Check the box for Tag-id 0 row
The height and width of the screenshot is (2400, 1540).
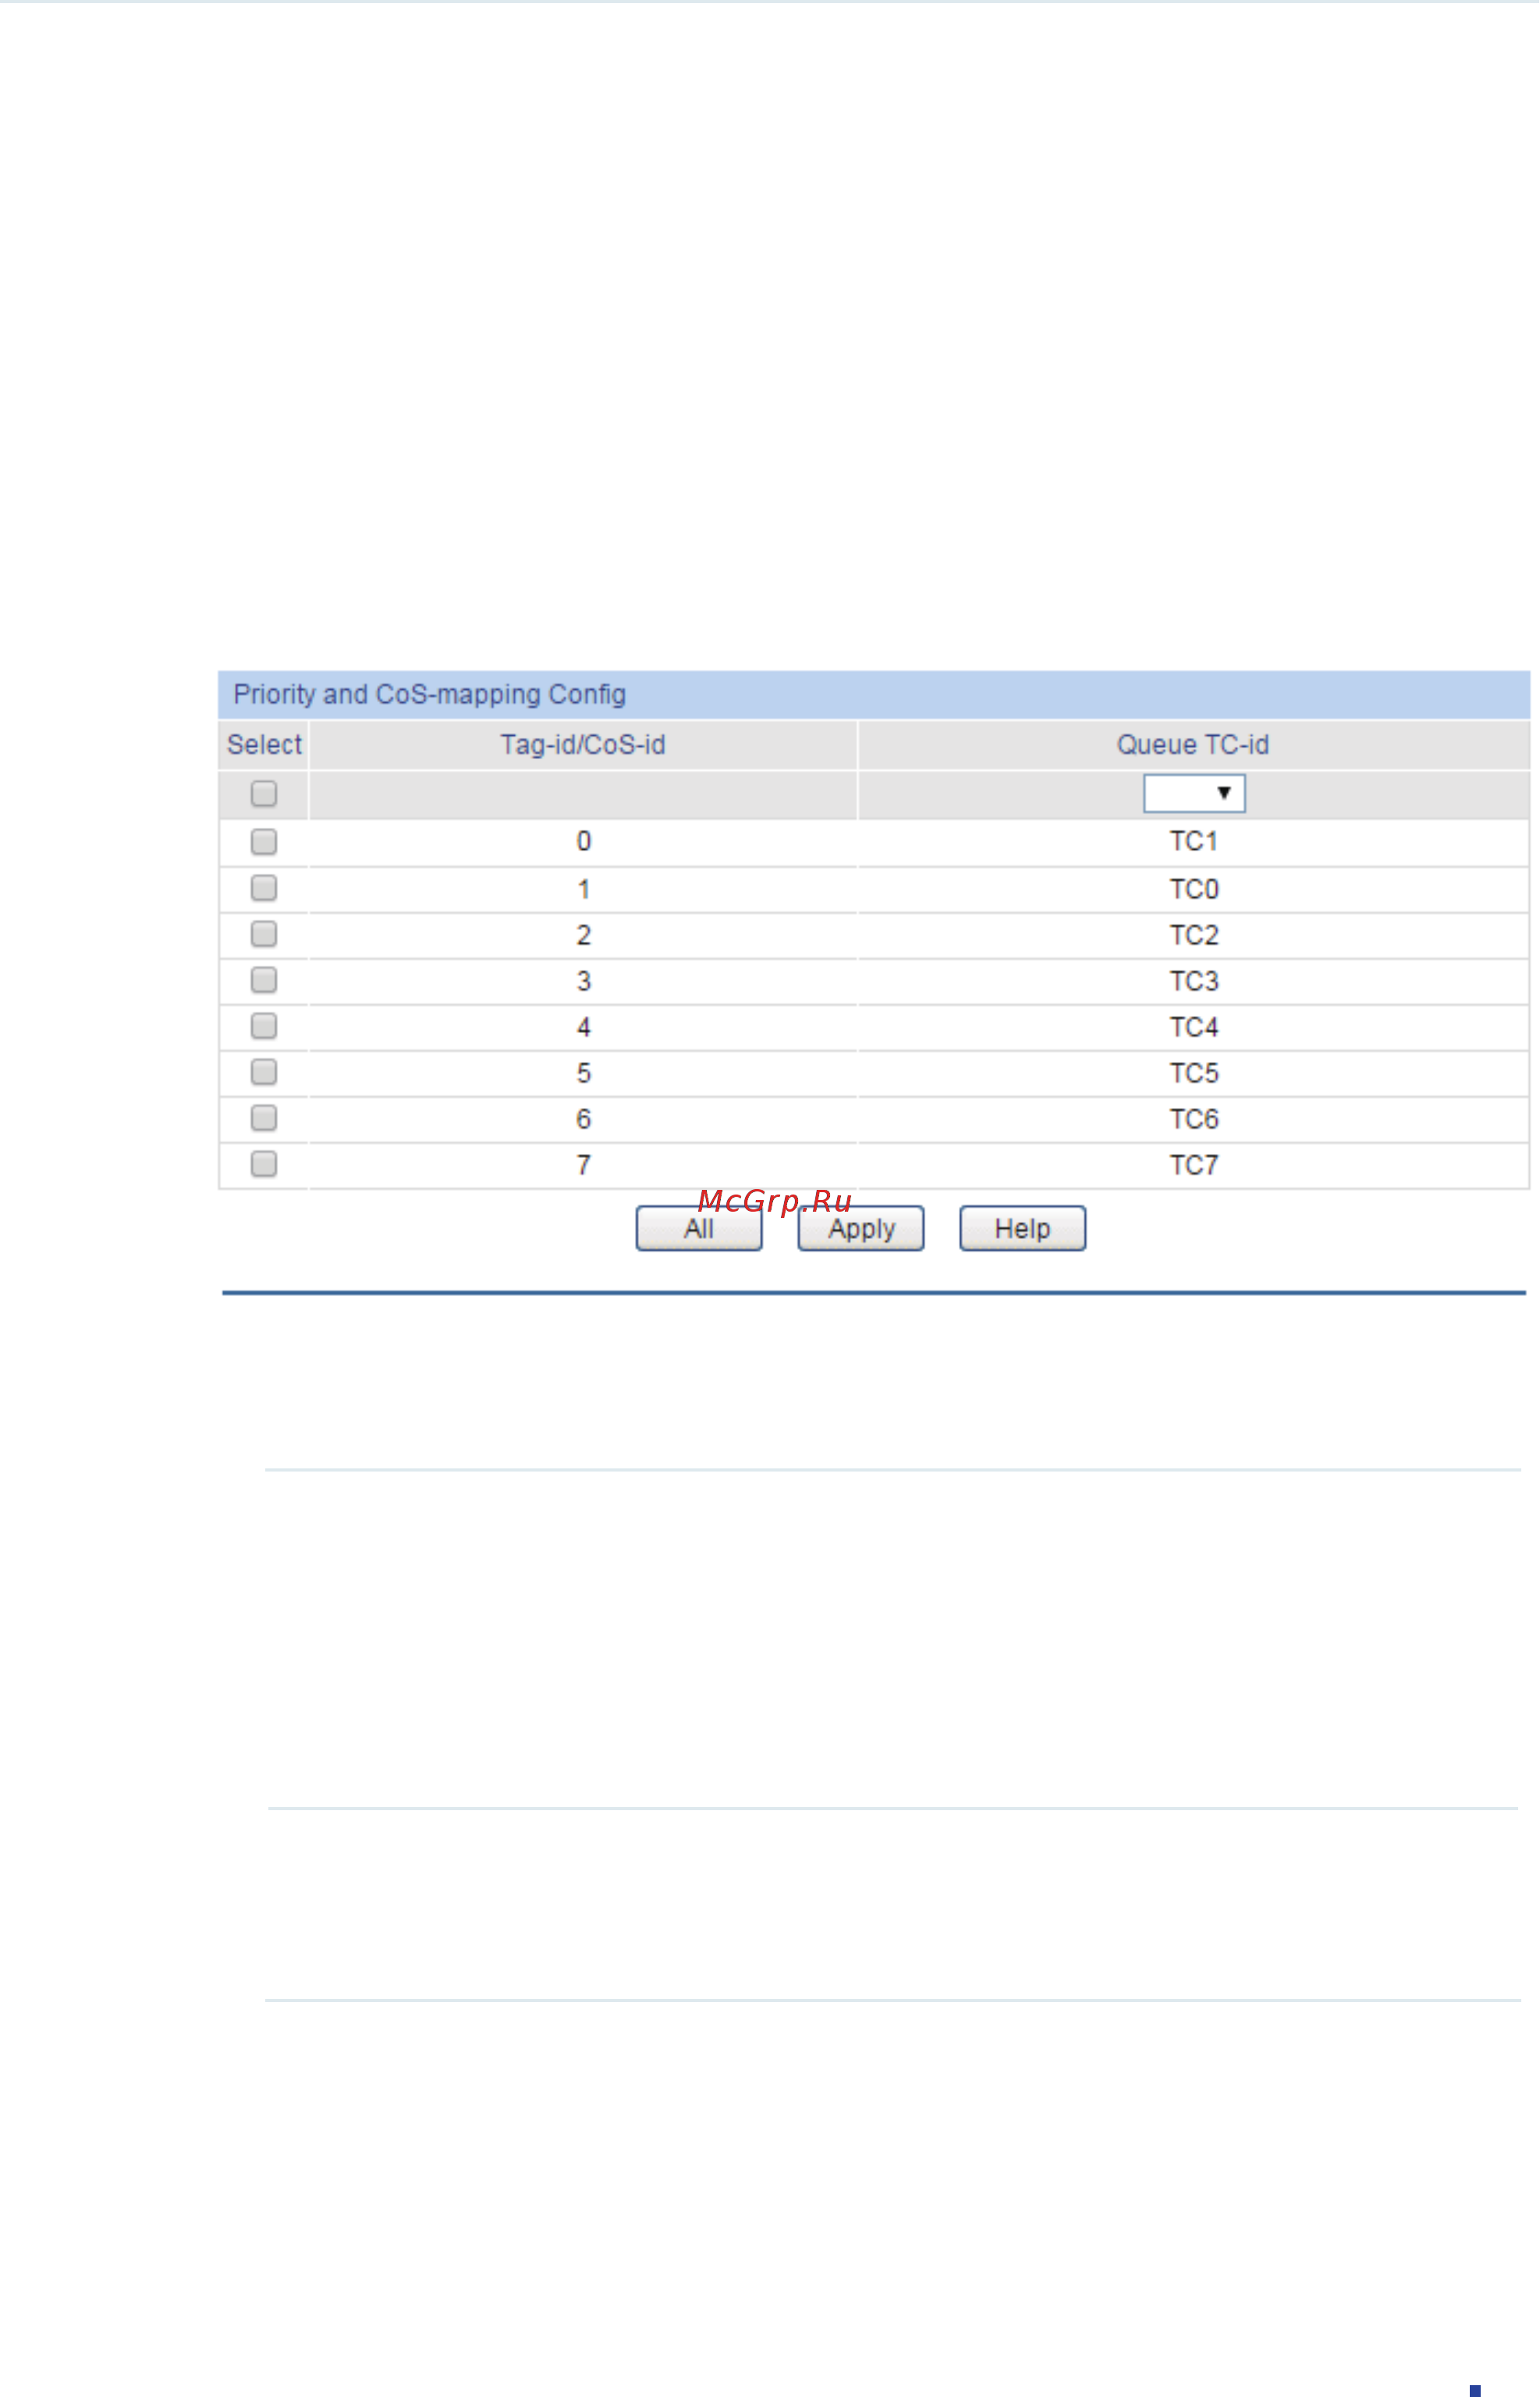point(264,842)
